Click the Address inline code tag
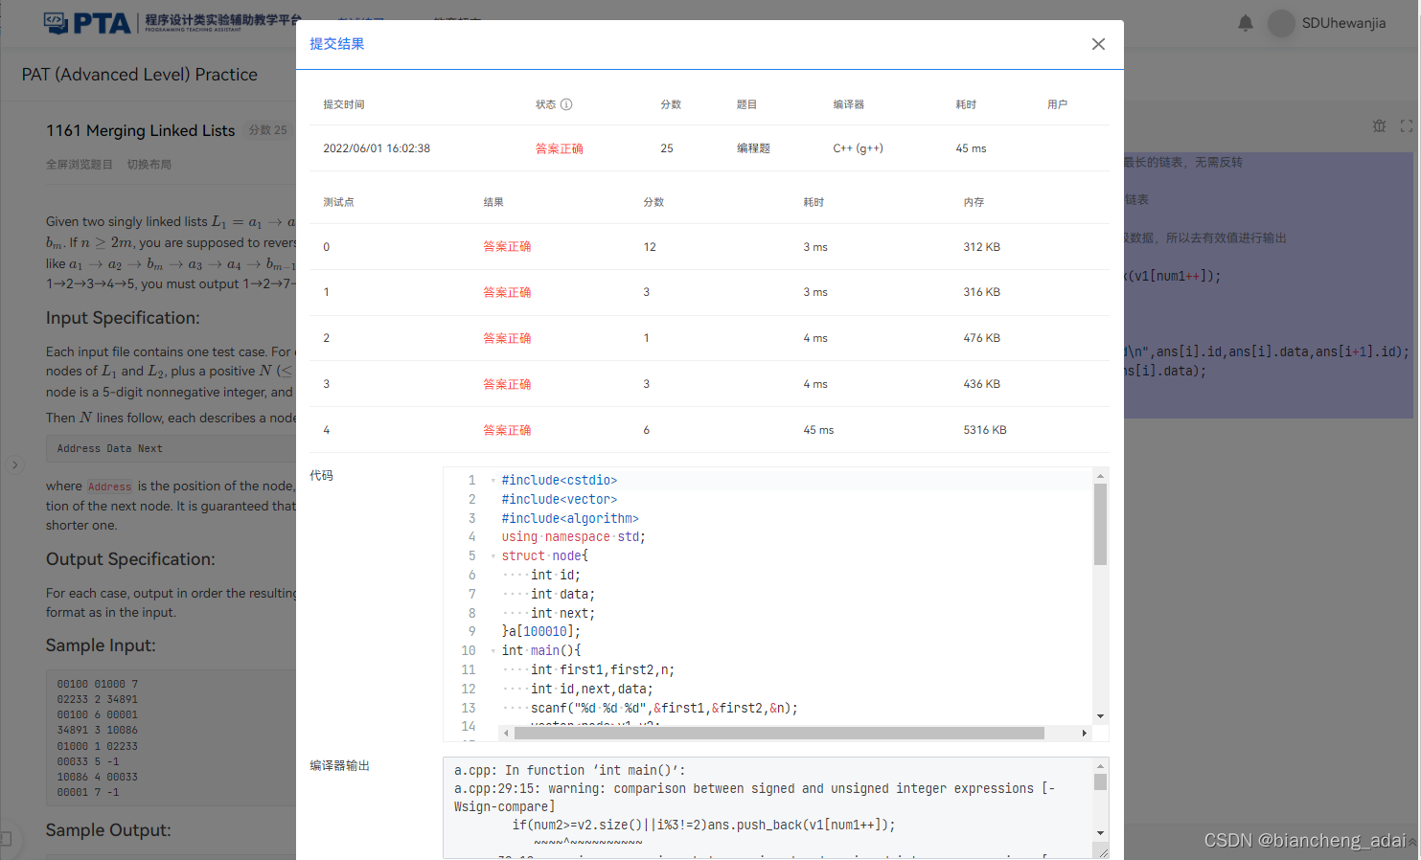 click(109, 487)
